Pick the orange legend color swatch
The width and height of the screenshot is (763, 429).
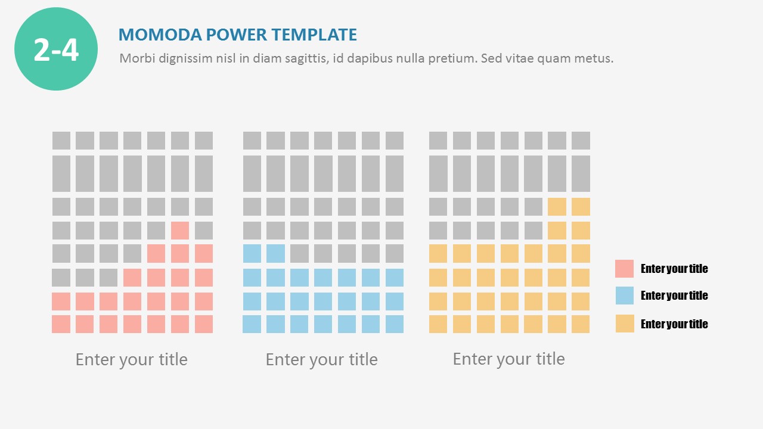pyautogui.click(x=624, y=324)
